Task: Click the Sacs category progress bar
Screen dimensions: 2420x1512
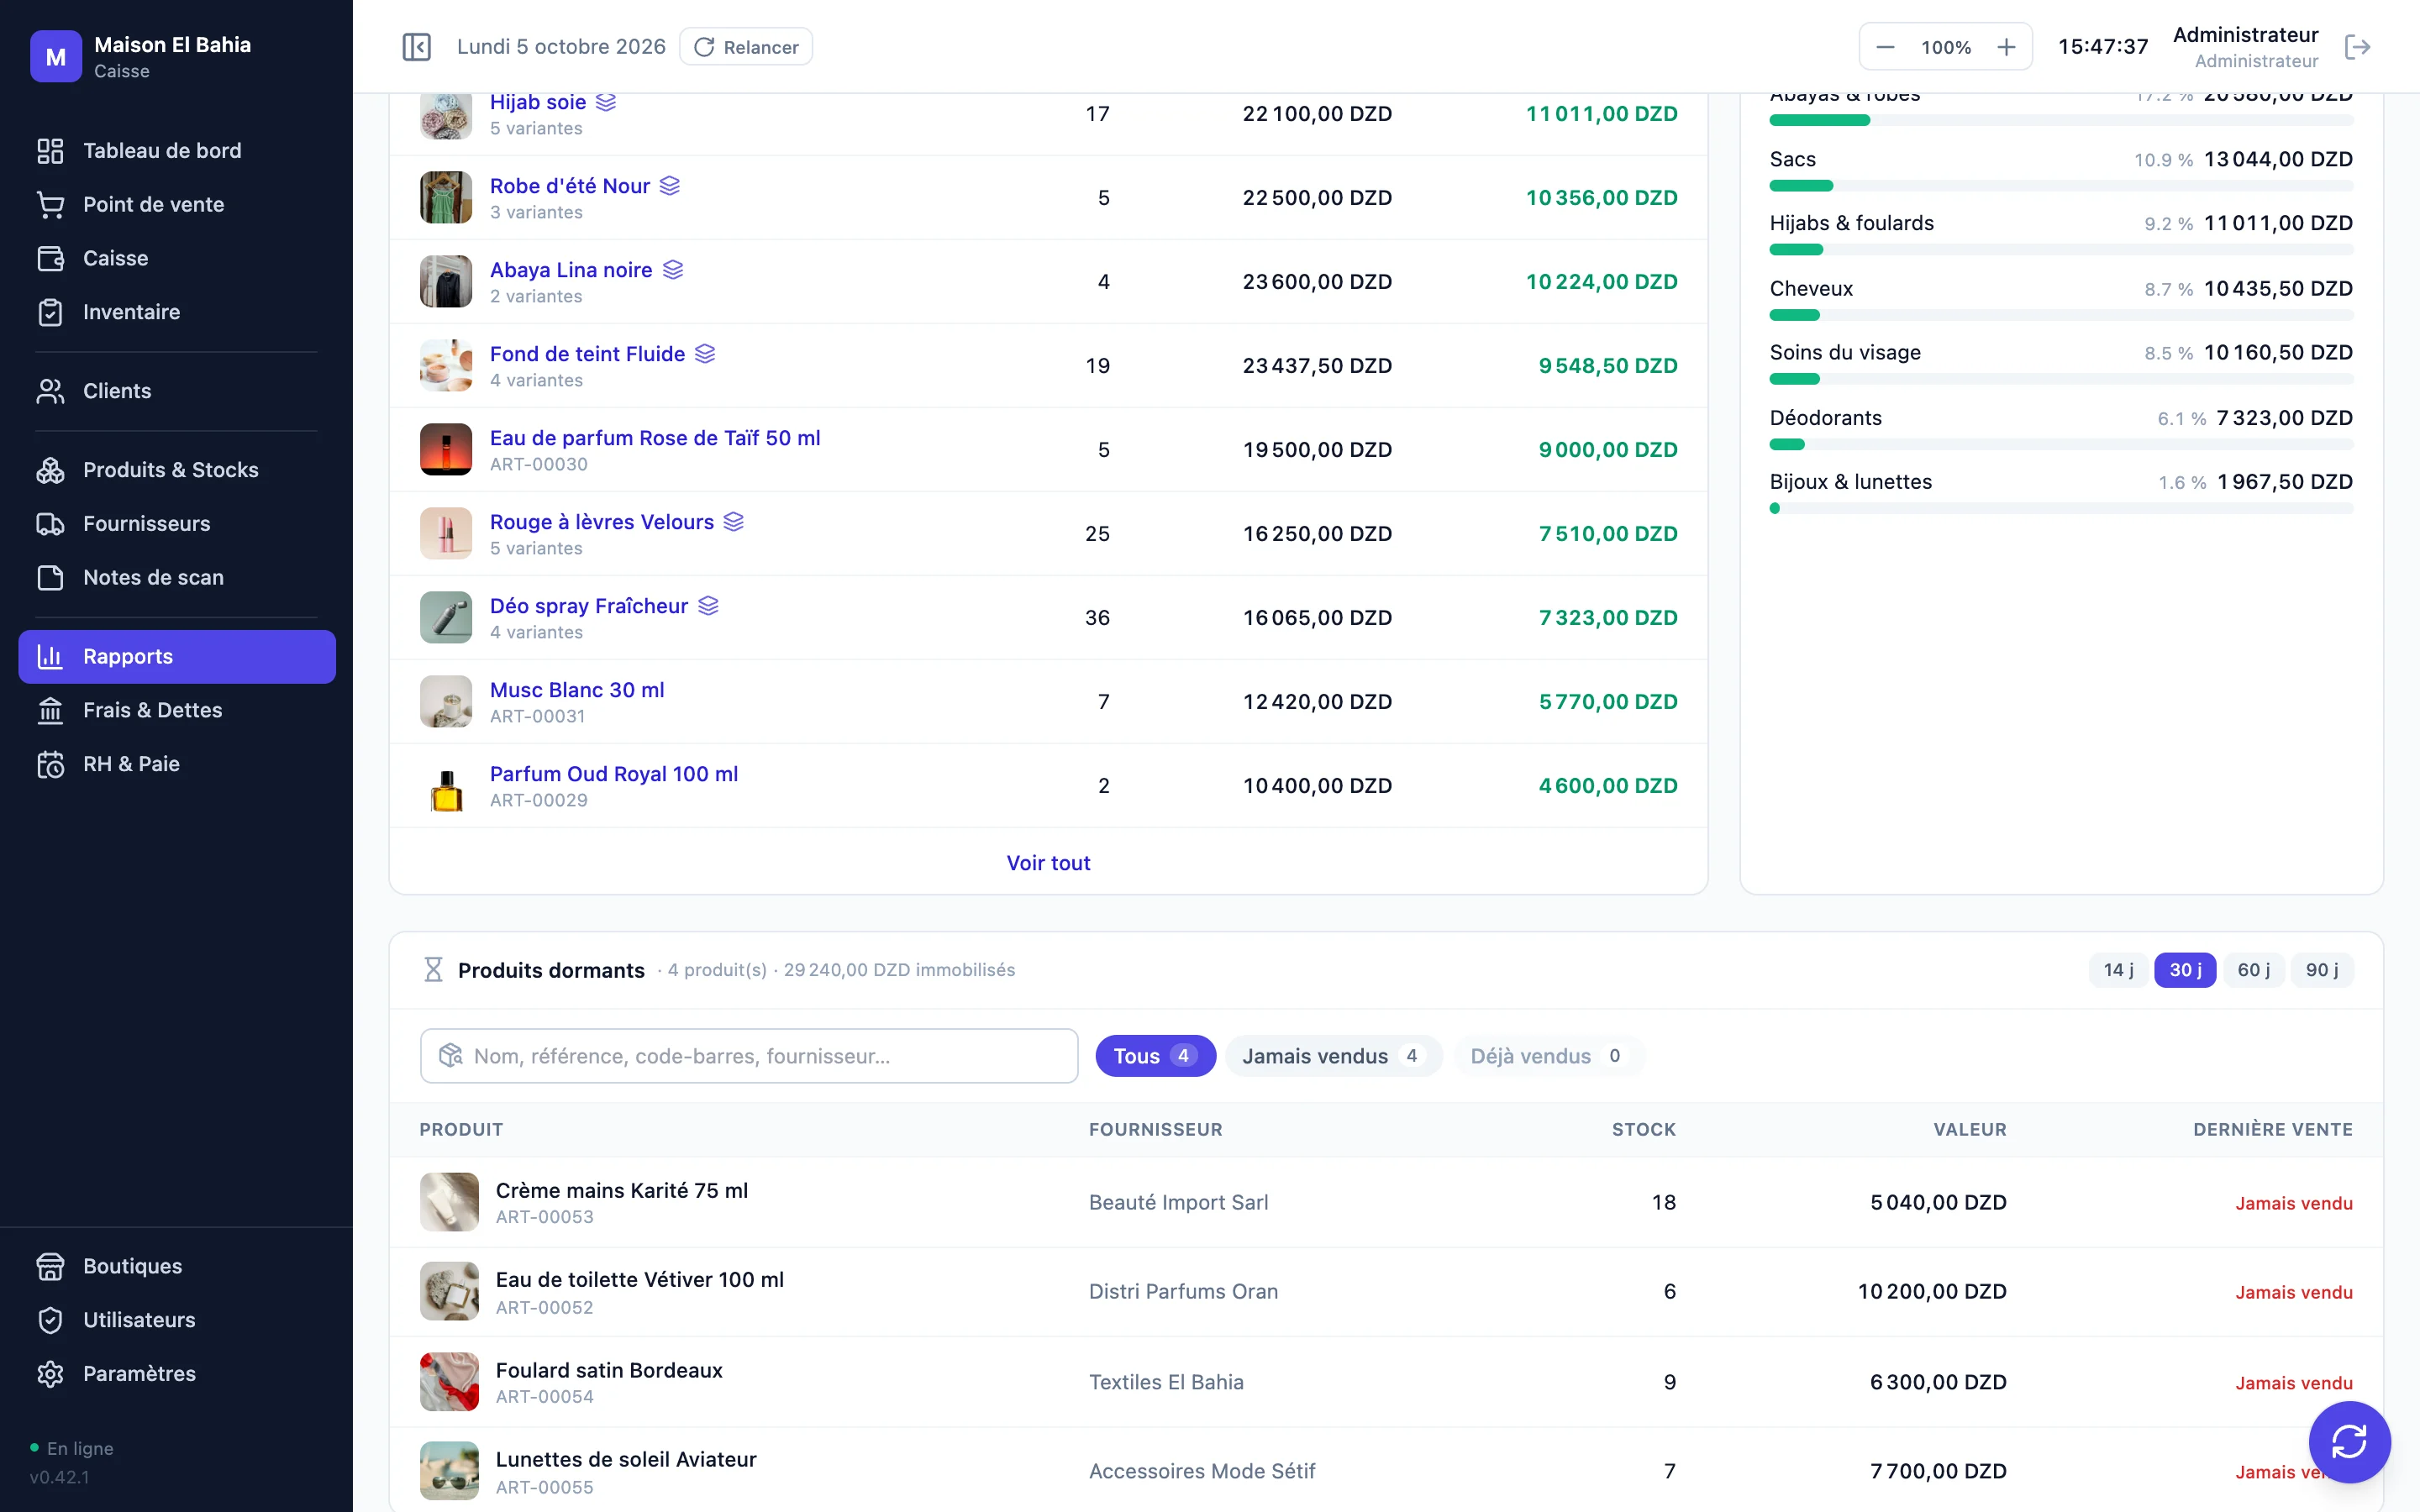Action: coord(2061,186)
